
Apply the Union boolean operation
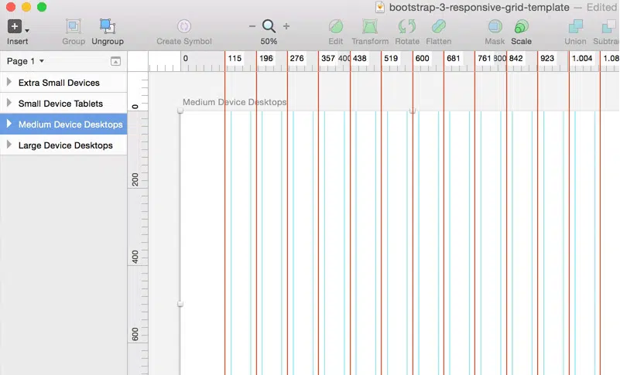[x=575, y=27]
